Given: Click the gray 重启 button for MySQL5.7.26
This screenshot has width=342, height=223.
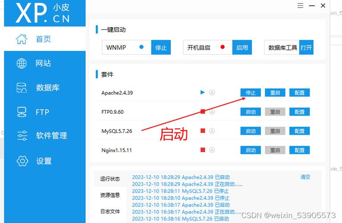Looking at the screenshot, I should [275, 131].
